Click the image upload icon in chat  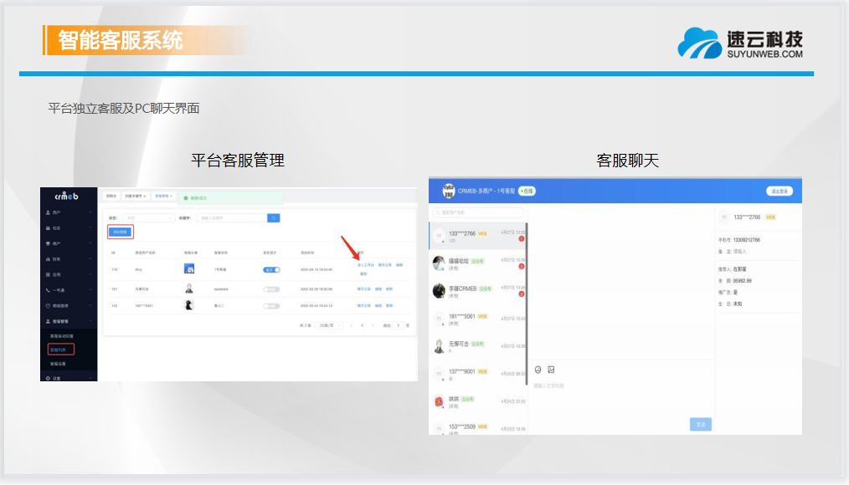coord(551,370)
